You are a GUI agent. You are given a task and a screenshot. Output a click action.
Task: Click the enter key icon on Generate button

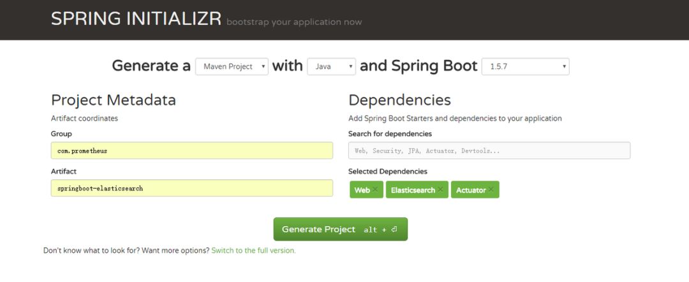pos(394,229)
